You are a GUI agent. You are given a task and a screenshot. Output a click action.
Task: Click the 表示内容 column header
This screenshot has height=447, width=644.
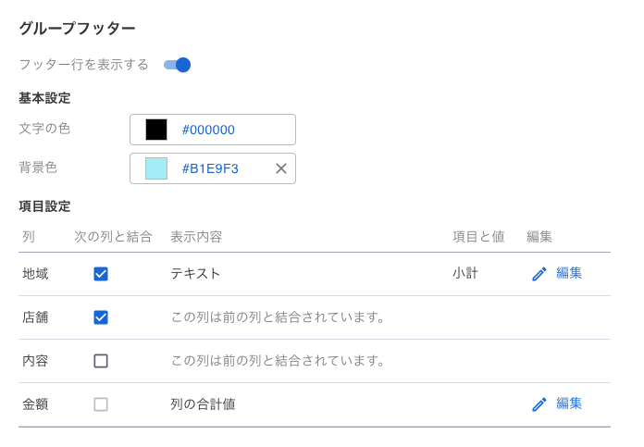point(196,237)
